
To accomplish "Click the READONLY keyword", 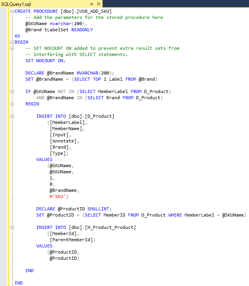I will [82, 30].
